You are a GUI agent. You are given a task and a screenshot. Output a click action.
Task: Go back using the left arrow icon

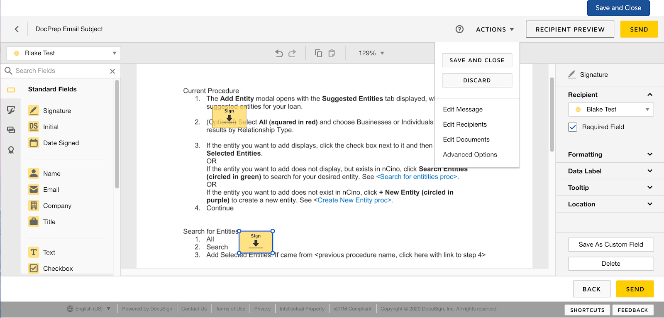click(17, 29)
